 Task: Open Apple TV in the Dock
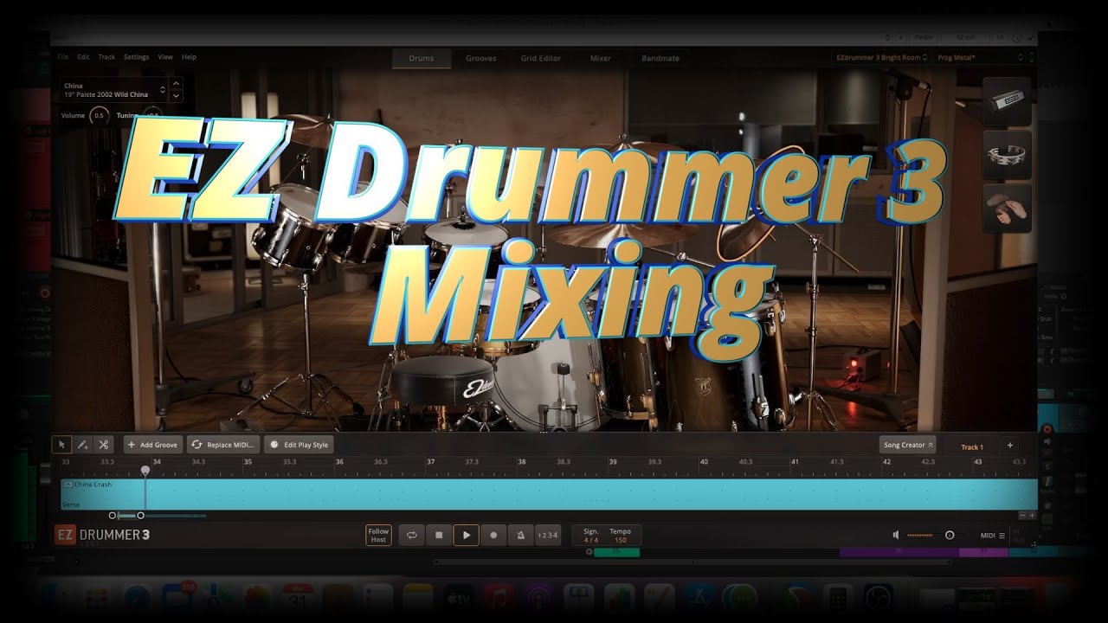pyautogui.click(x=458, y=598)
